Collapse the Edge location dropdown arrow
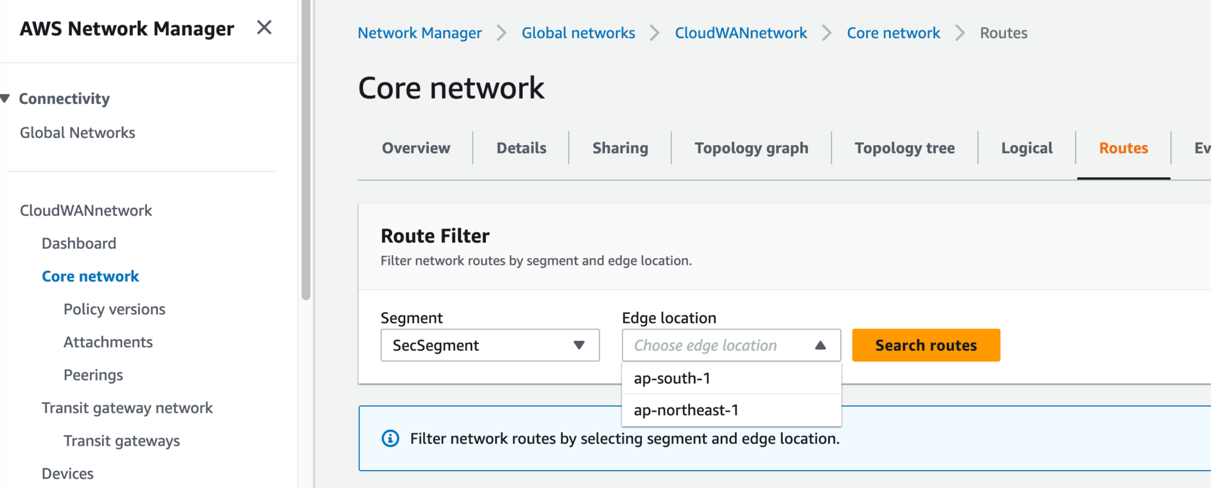Viewport: 1211px width, 488px height. pyautogui.click(x=820, y=345)
